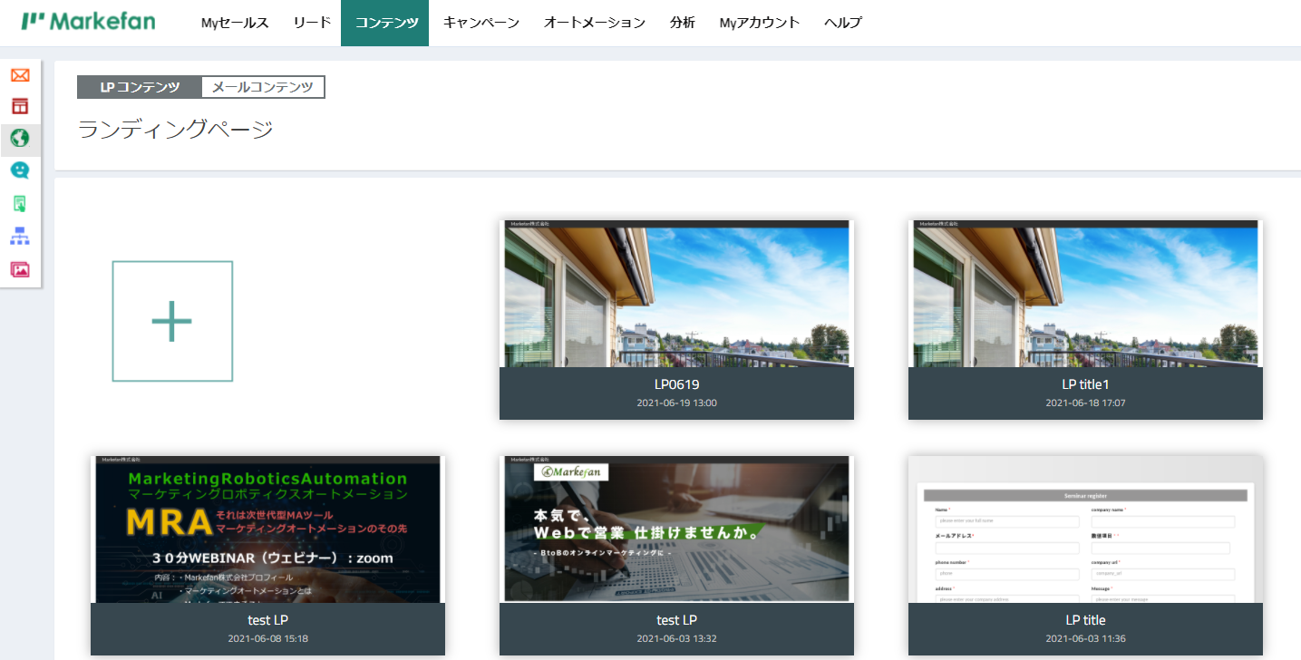Click the date 2021-06-03 13:32
This screenshot has width=1301, height=660.
(x=676, y=638)
